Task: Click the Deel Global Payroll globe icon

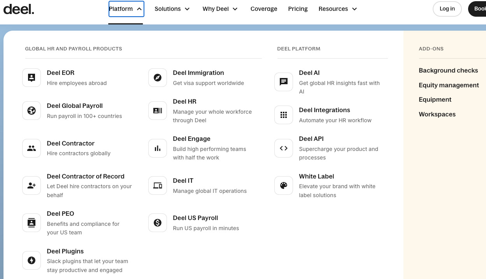Action: 32,111
